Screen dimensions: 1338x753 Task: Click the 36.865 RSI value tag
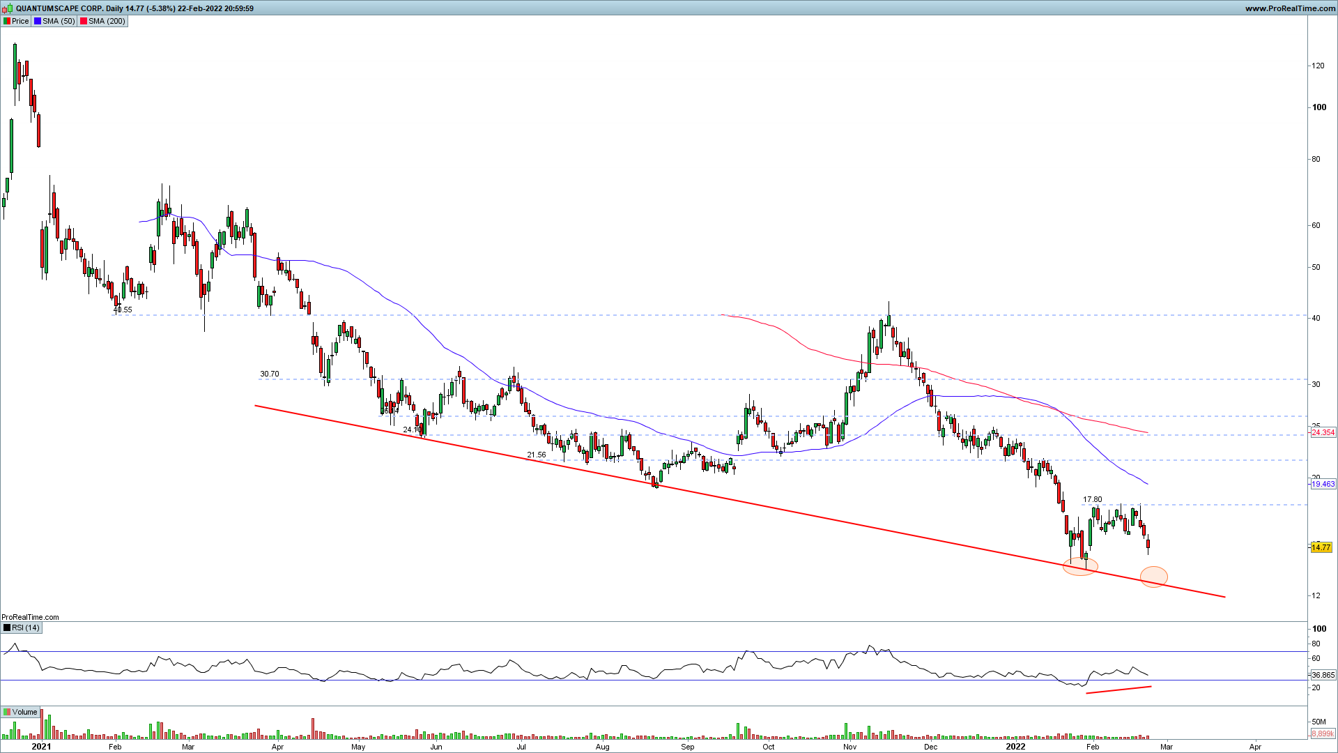click(1323, 675)
